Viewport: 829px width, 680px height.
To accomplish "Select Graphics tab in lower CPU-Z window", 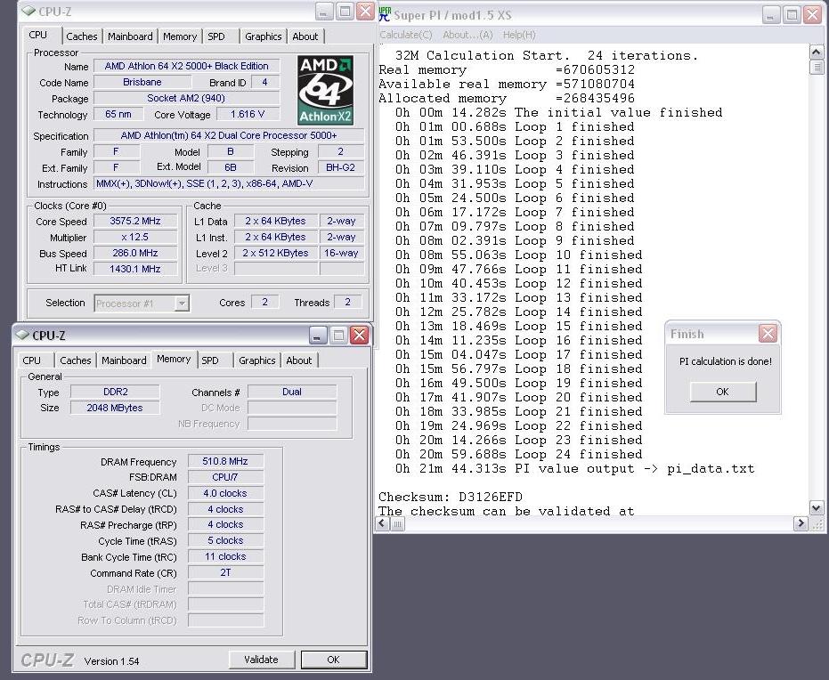I will (257, 360).
